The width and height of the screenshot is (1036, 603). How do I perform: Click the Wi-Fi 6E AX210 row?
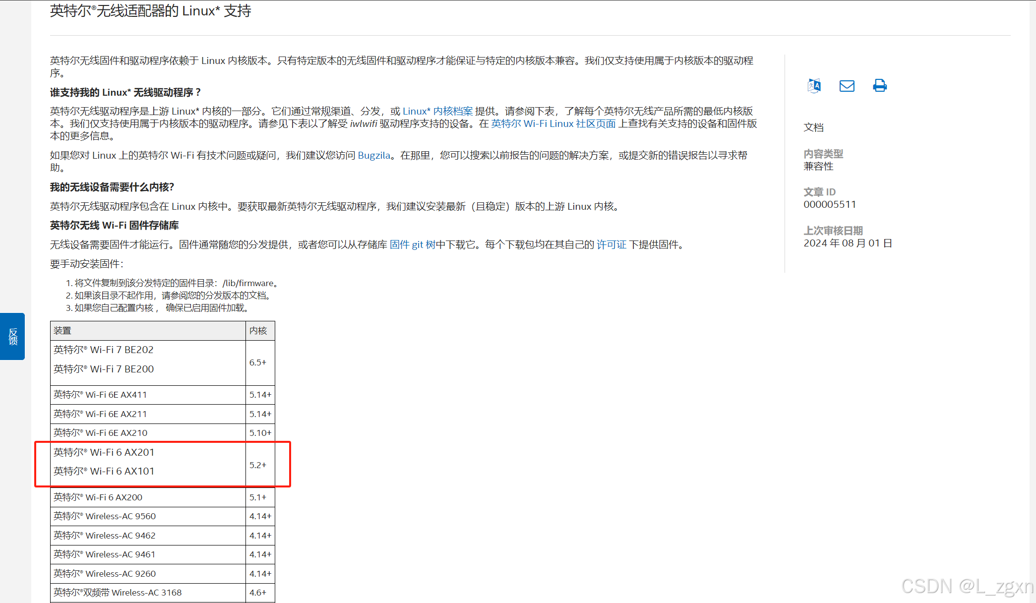[x=100, y=433]
